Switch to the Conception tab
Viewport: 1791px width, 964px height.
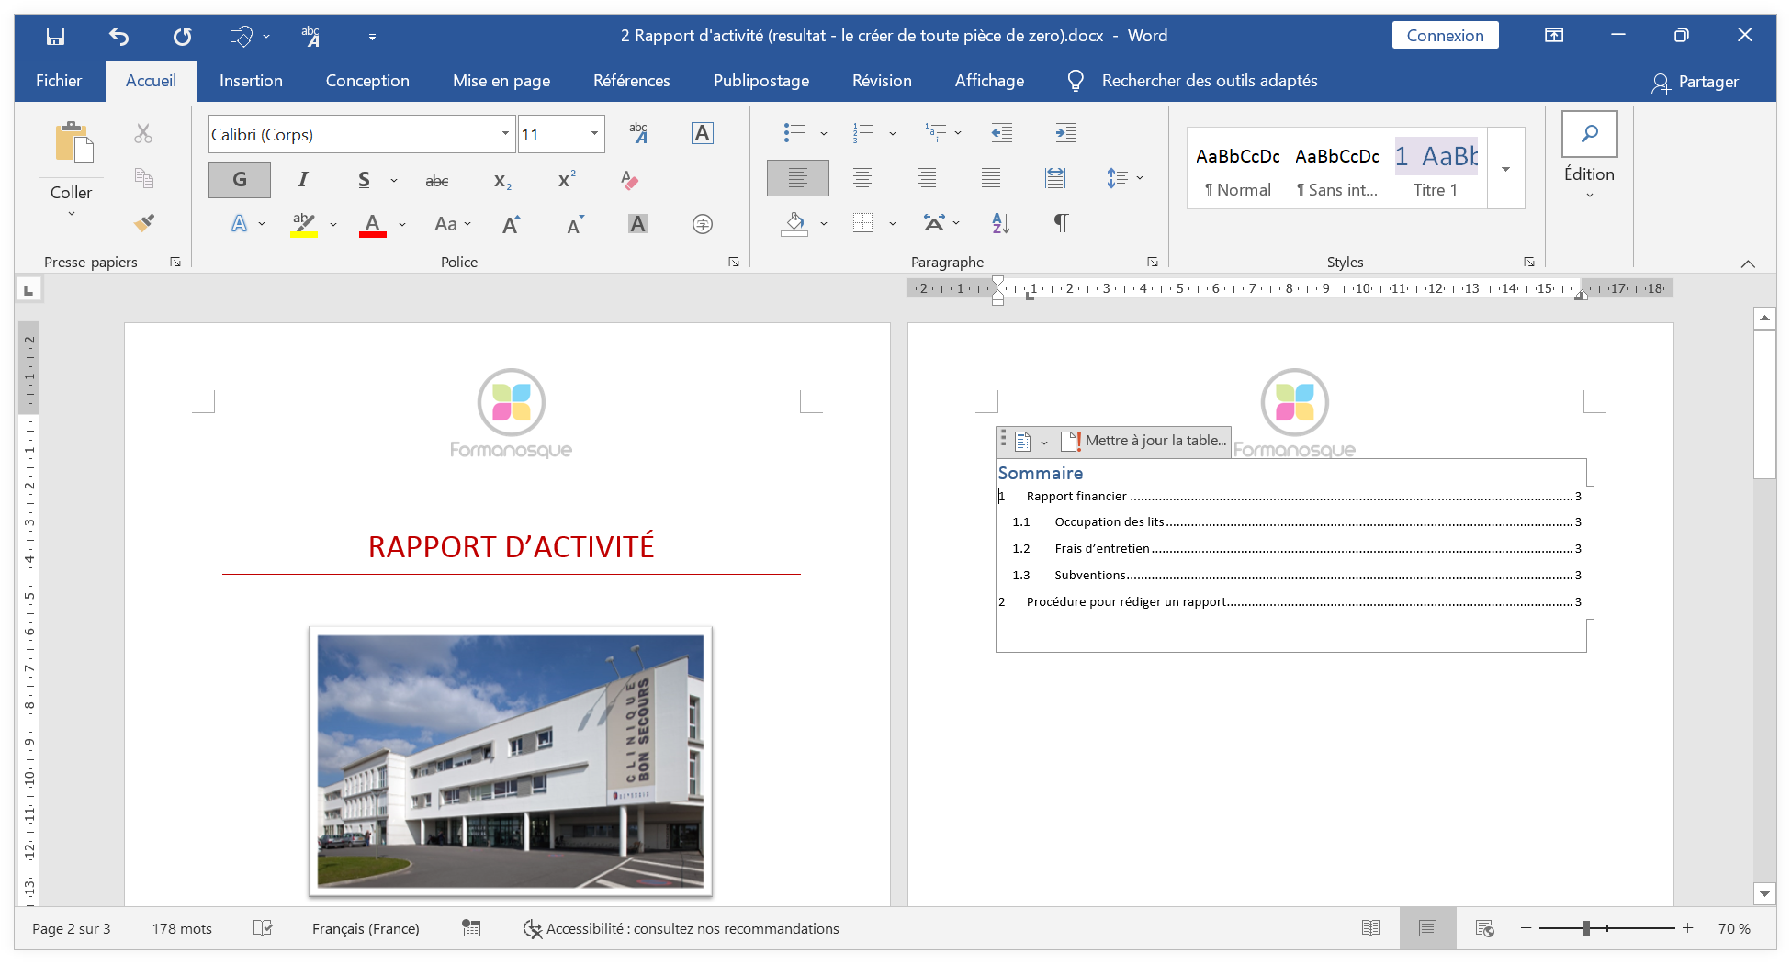pyautogui.click(x=367, y=81)
